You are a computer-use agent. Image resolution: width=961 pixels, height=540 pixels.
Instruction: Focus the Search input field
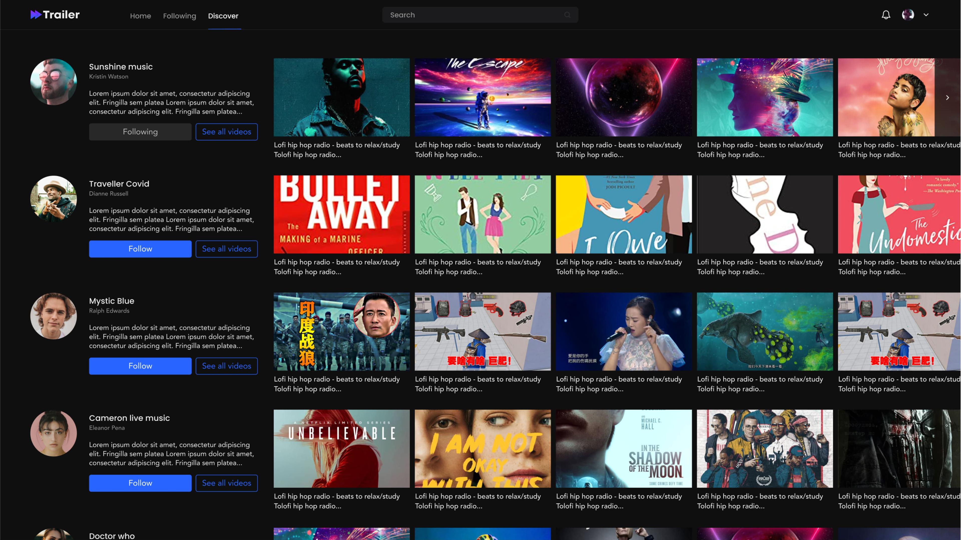click(x=480, y=15)
